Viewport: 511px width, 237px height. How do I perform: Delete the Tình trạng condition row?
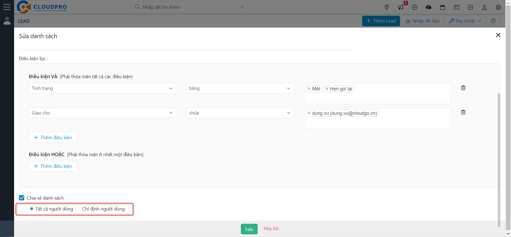coord(463,88)
